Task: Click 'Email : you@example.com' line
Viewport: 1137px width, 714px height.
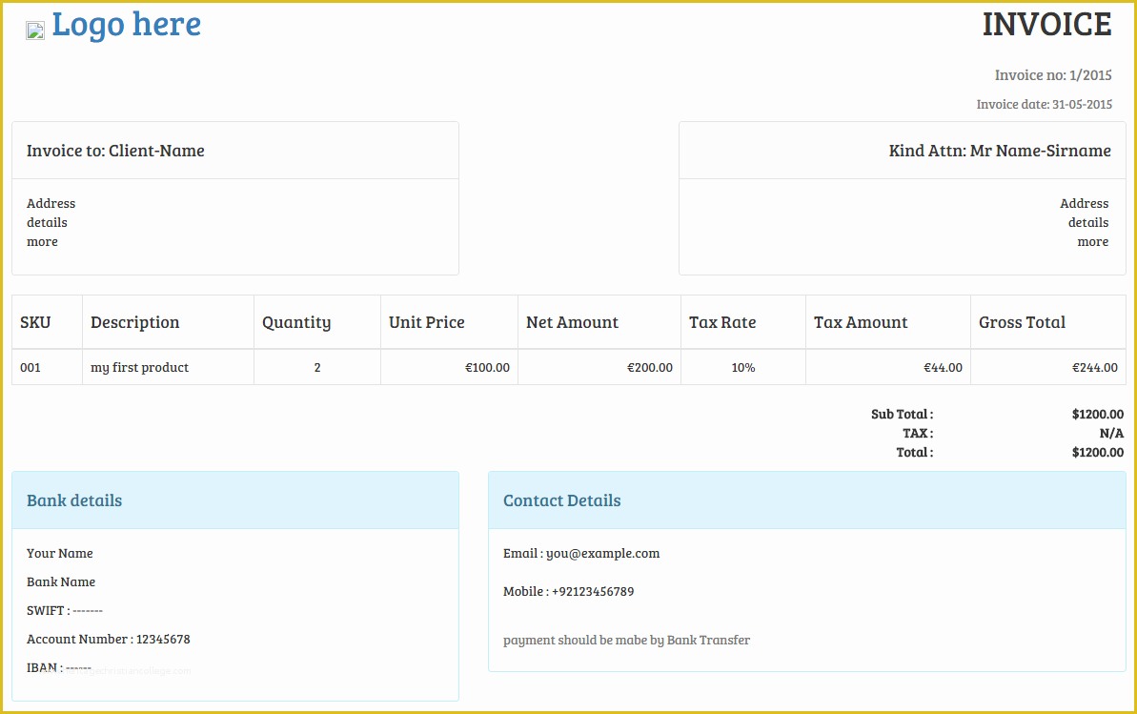Action: click(x=581, y=553)
